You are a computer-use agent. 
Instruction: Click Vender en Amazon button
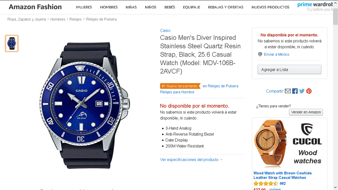pyautogui.click(x=306, y=112)
